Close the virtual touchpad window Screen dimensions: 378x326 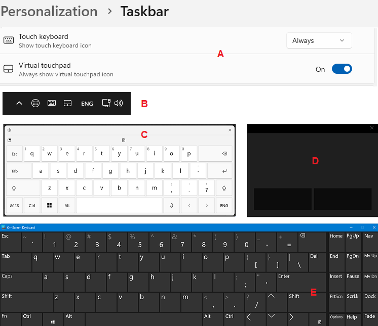372,128
